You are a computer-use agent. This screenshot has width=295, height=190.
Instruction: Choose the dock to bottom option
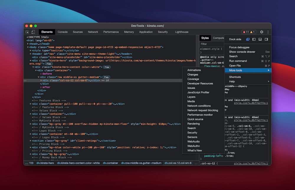click(x=260, y=39)
